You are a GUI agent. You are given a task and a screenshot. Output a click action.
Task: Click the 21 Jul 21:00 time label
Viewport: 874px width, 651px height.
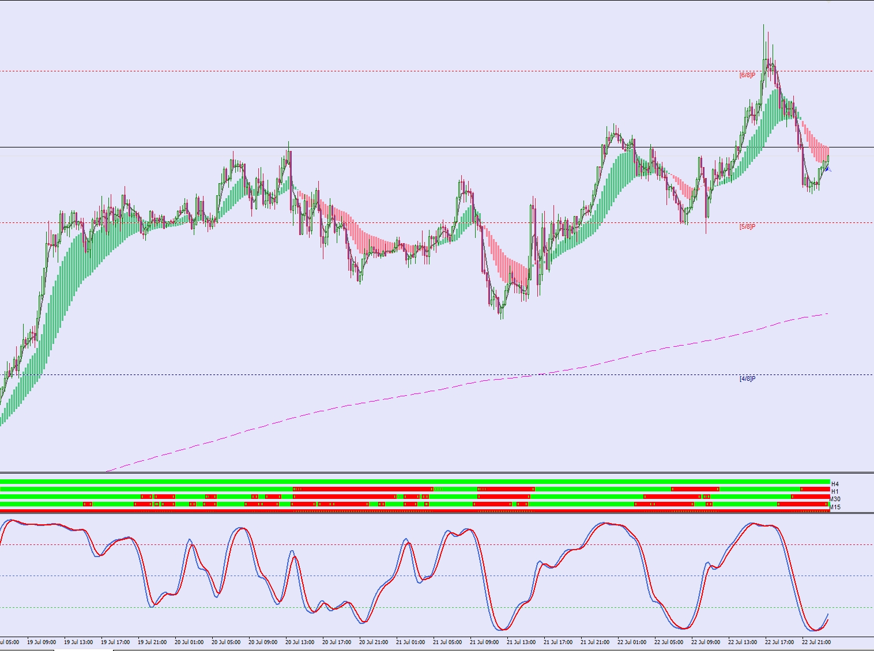pyautogui.click(x=595, y=642)
